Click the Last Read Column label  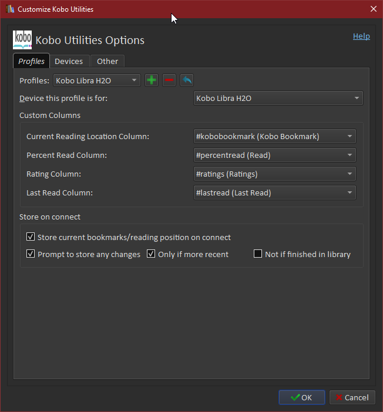60,193
